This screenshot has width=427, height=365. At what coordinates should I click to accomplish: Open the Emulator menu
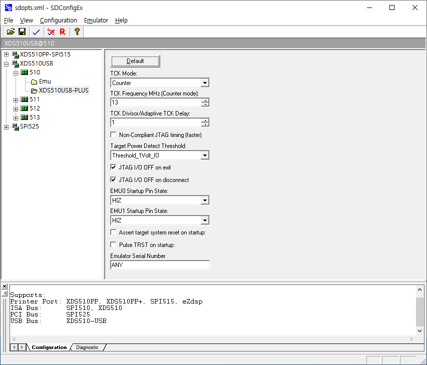(x=96, y=20)
